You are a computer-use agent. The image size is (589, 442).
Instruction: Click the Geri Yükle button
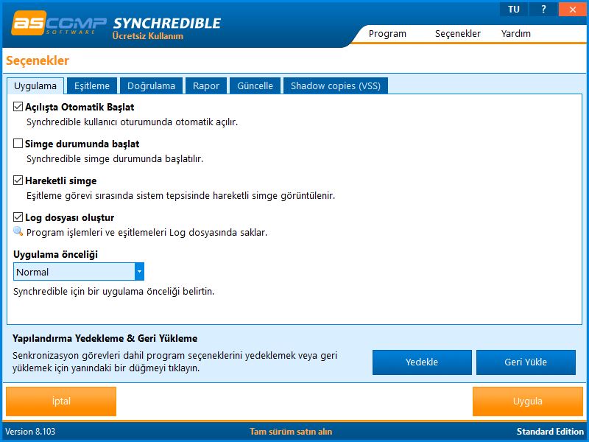pyautogui.click(x=526, y=362)
